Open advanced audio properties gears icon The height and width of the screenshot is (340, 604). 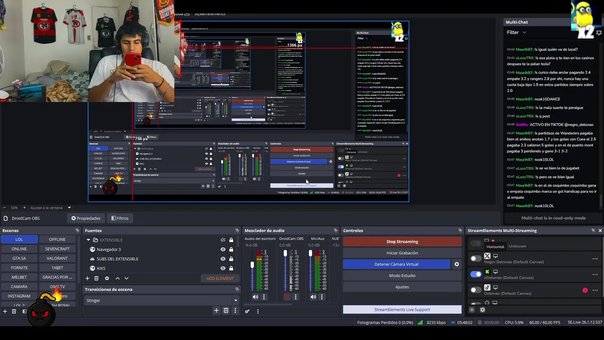[x=247, y=311]
